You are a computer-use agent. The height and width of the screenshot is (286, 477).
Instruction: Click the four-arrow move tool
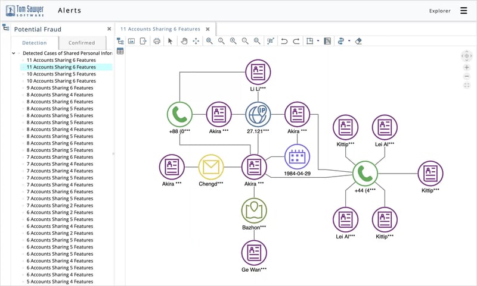click(196, 41)
